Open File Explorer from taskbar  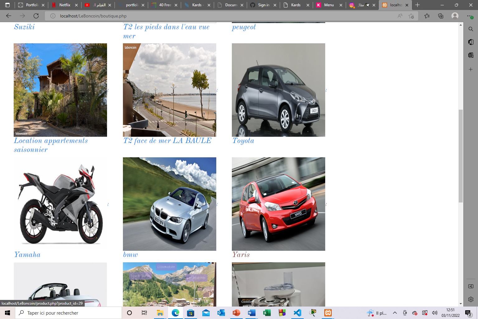tap(160, 313)
